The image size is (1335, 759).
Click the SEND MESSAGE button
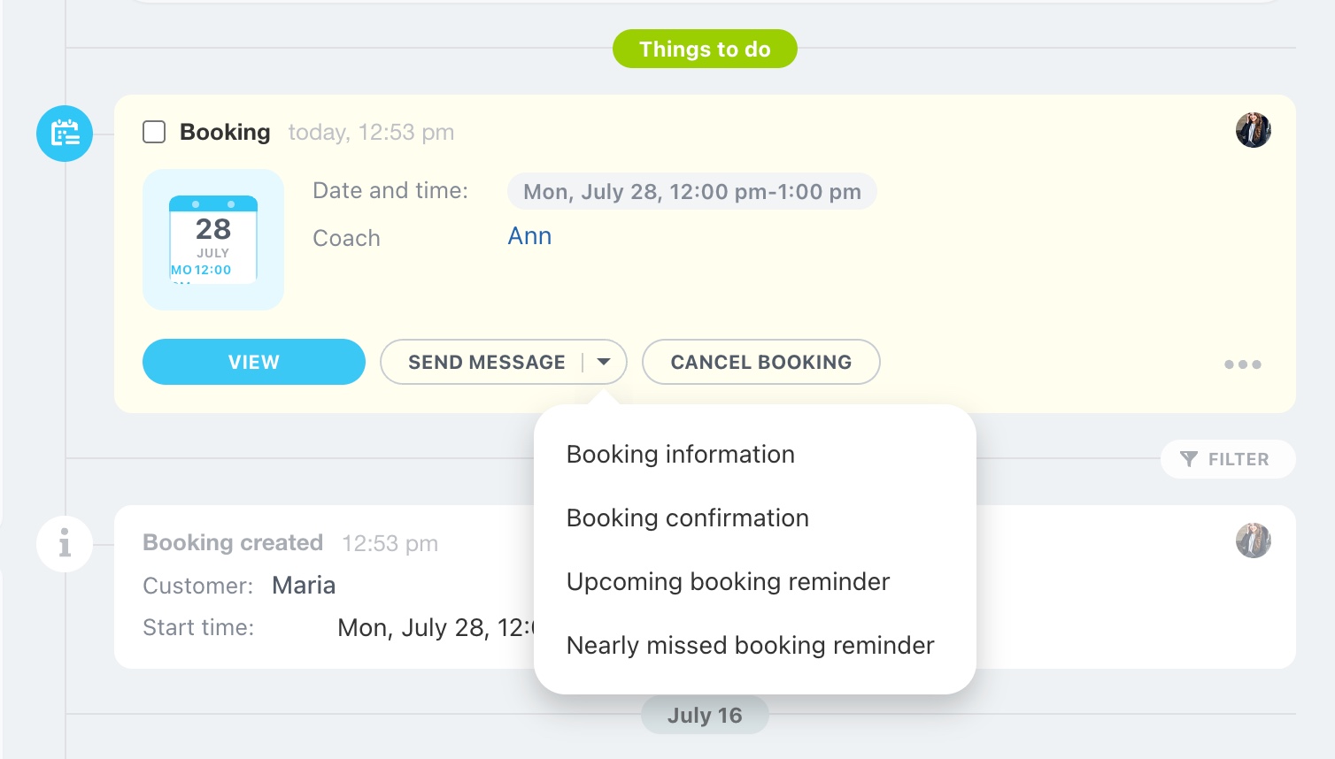pos(486,362)
